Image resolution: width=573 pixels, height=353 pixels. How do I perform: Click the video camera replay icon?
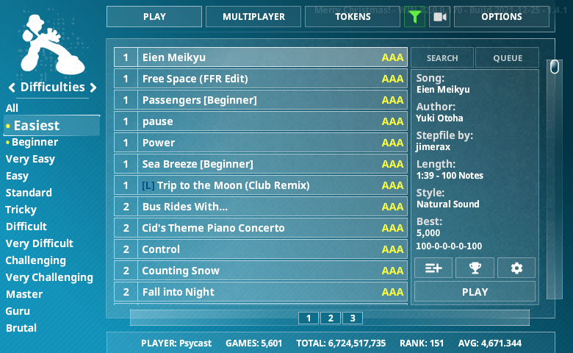click(x=439, y=17)
